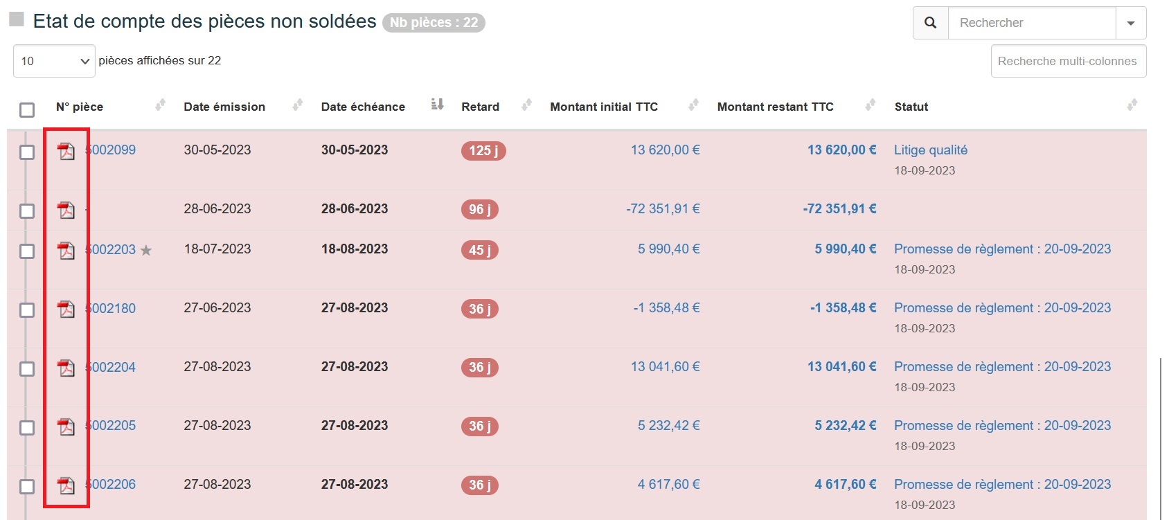Viewport: 1169px width, 520px height.
Task: Expand the search options dropdown arrow
Action: (1130, 23)
